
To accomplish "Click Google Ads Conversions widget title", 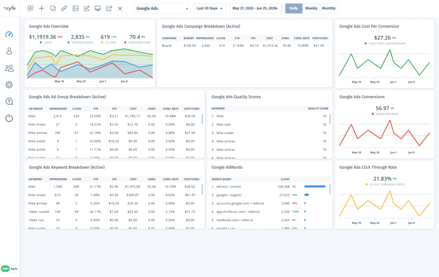I will click(362, 97).
